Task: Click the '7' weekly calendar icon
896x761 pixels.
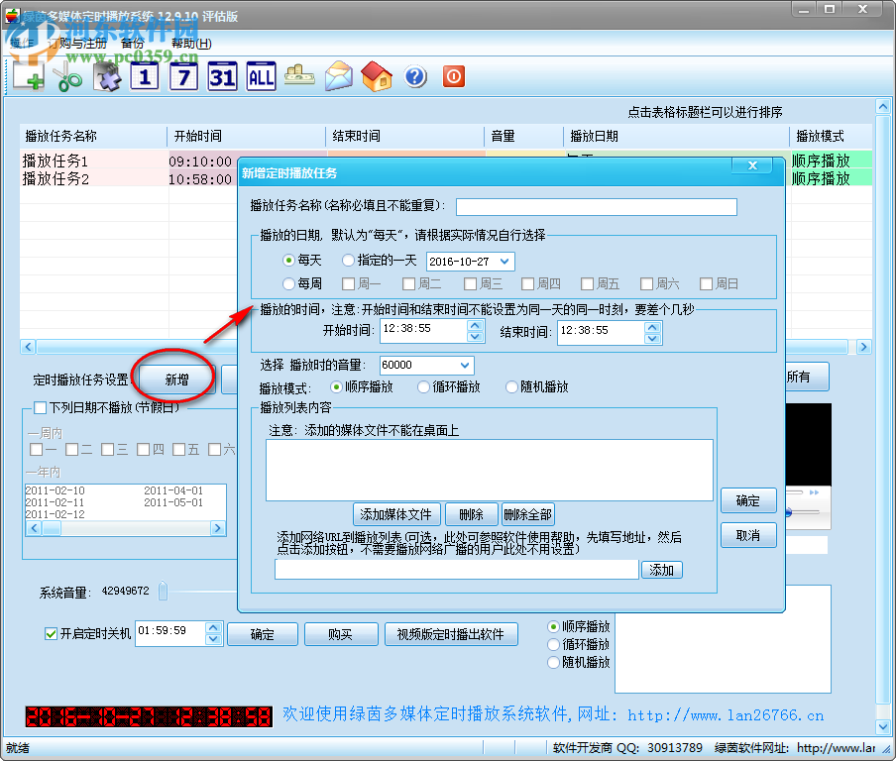Action: pos(182,76)
